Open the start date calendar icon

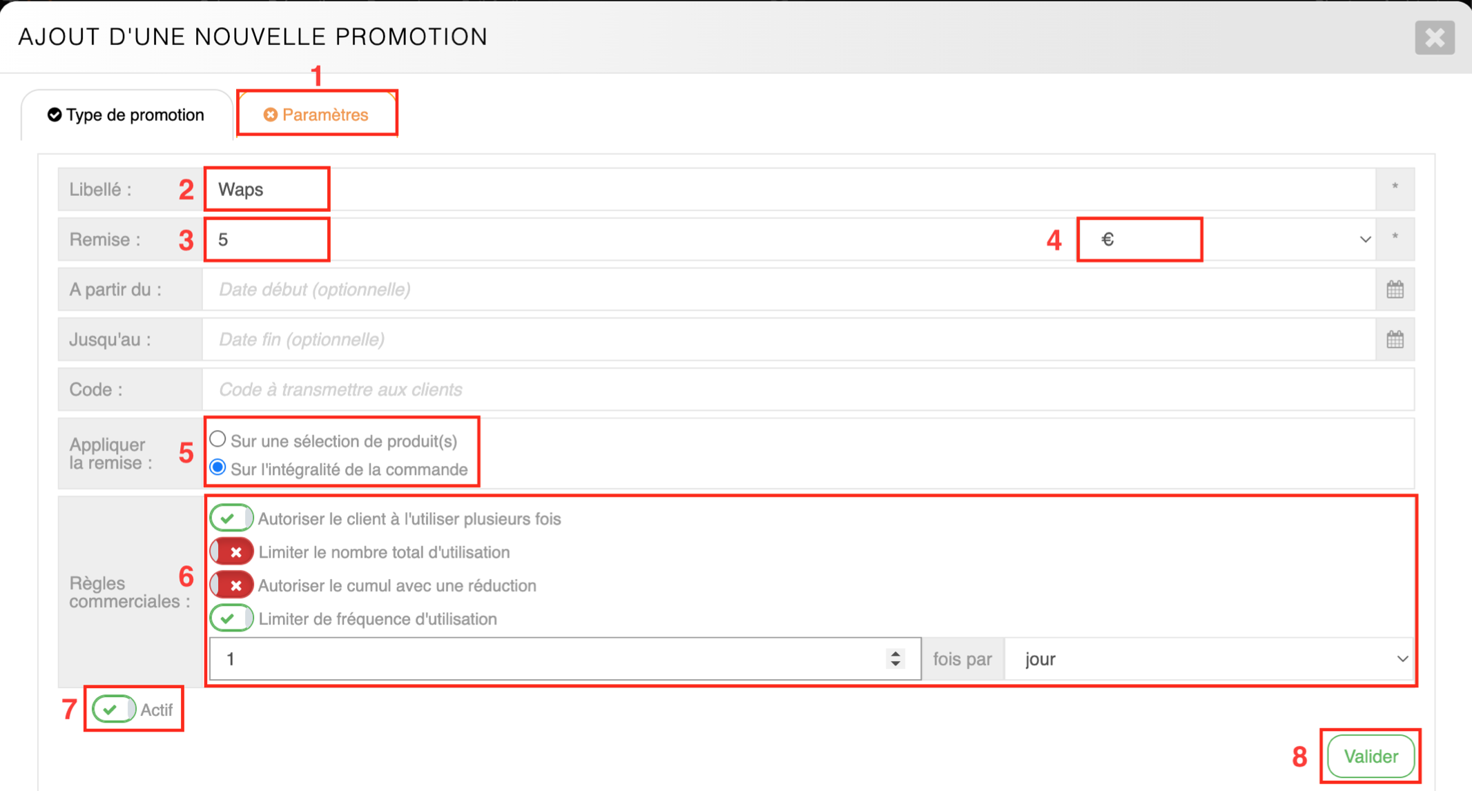point(1395,289)
